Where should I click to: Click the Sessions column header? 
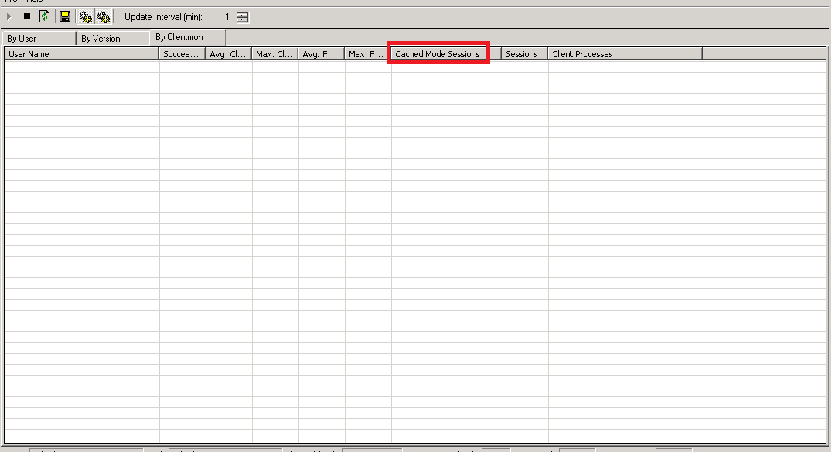[524, 54]
